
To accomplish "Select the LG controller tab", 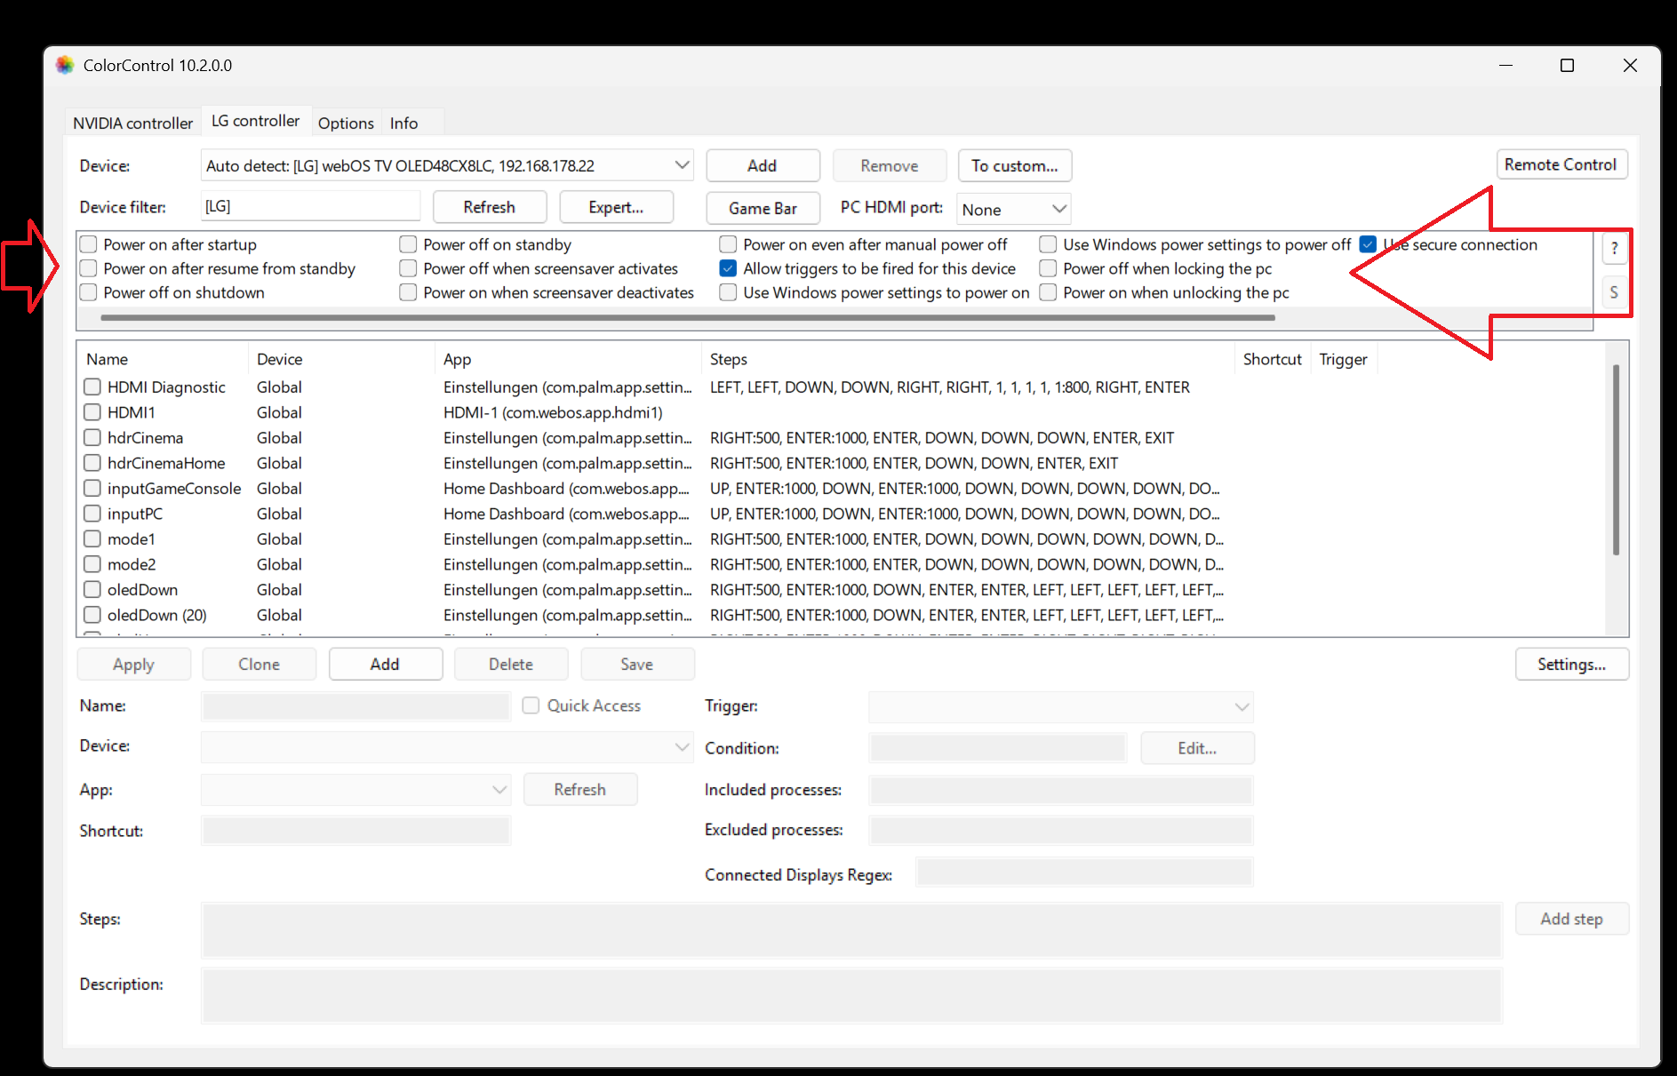I will point(255,121).
